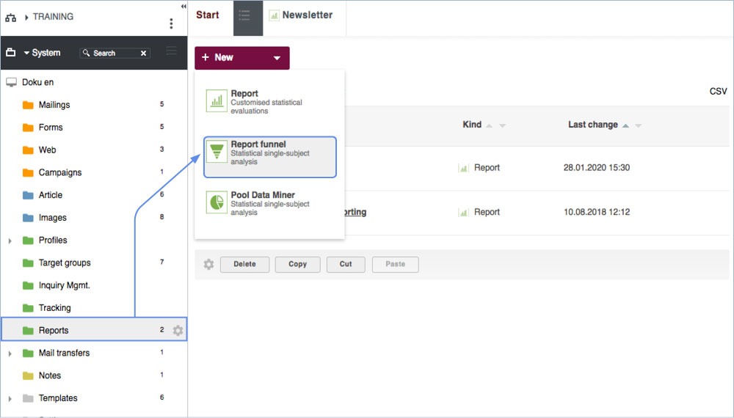Select the Report funnel icon

click(217, 152)
